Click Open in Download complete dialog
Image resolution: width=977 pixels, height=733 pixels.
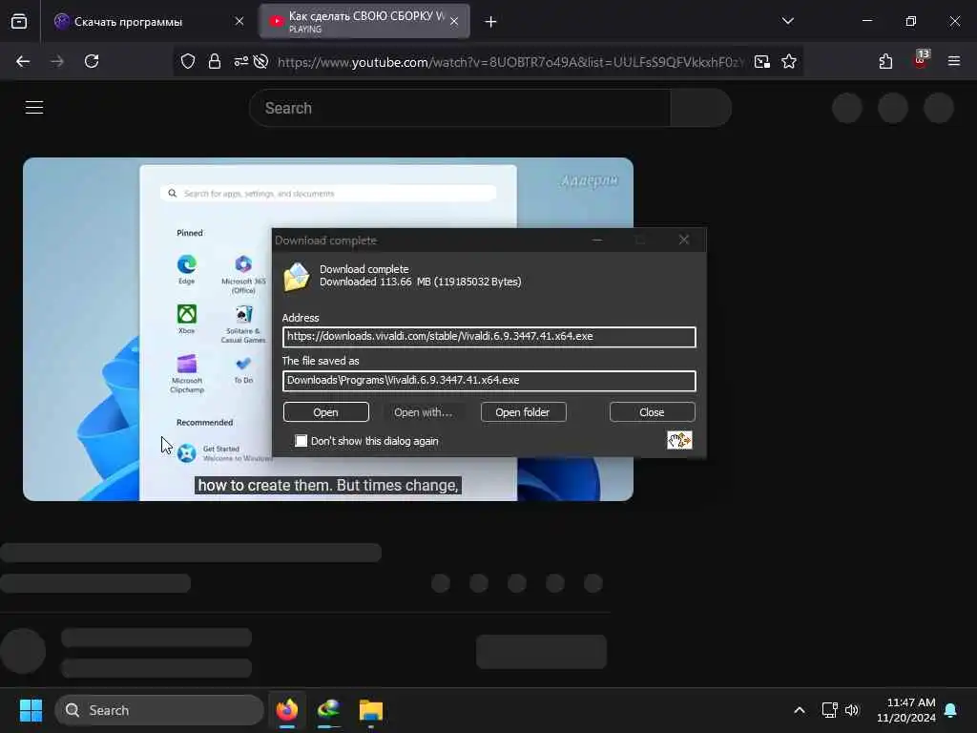tap(326, 412)
